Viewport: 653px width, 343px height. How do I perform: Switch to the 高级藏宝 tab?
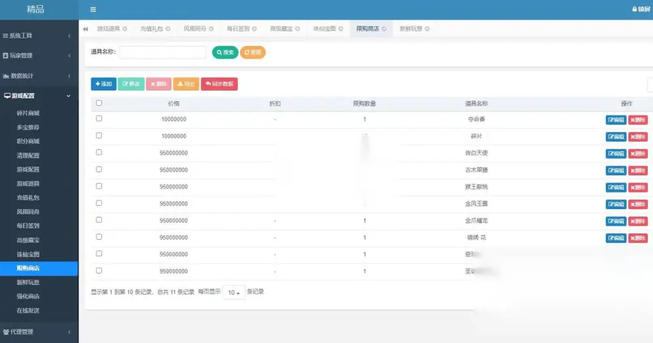[x=281, y=29]
